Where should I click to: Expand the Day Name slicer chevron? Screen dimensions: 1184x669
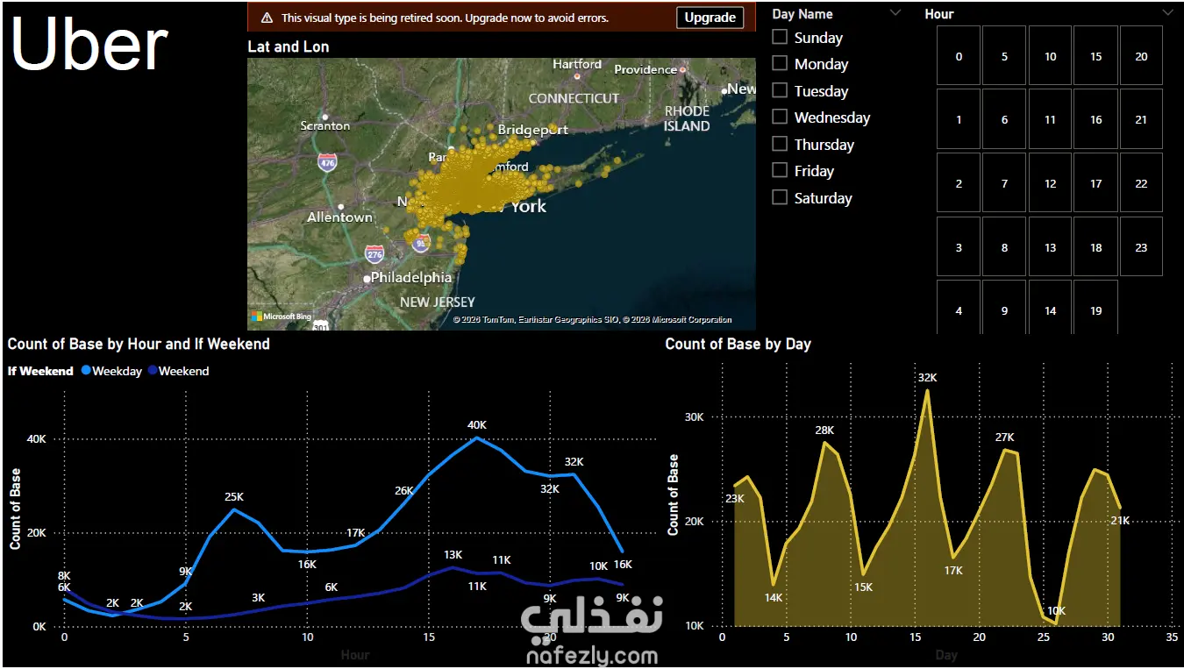(x=895, y=13)
